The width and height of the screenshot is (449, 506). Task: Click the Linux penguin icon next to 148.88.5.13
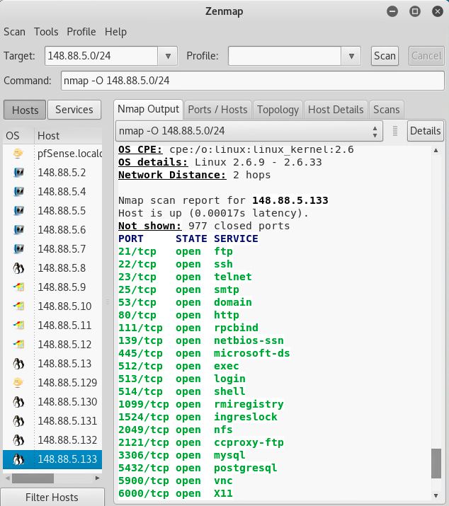pyautogui.click(x=18, y=363)
